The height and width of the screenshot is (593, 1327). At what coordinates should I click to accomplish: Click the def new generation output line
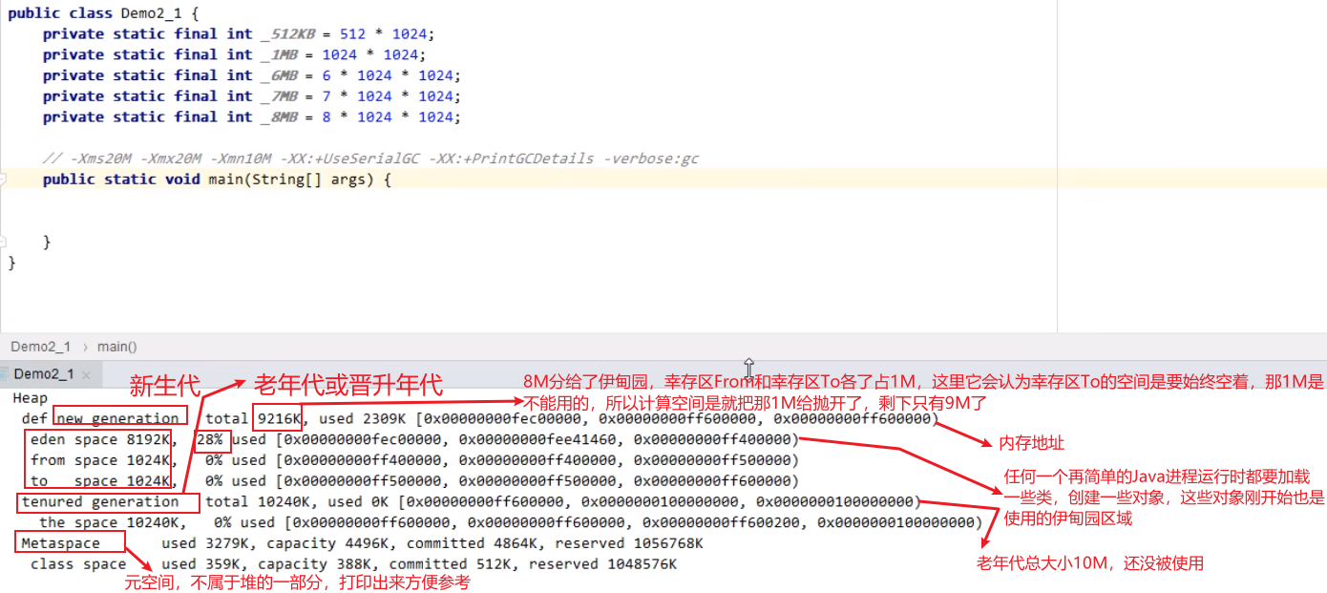click(480, 419)
